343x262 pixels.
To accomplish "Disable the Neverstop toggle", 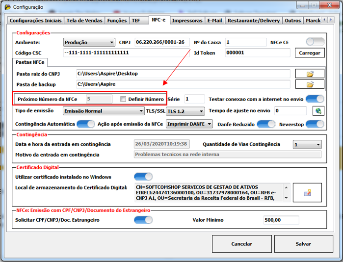I will point(315,124).
